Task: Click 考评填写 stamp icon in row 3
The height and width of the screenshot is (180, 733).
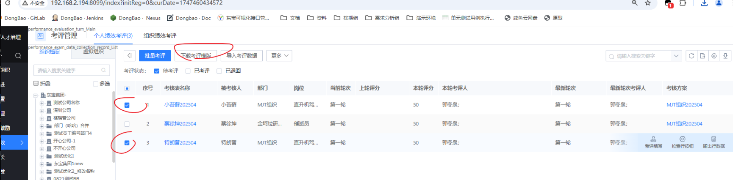Action: pos(653,139)
